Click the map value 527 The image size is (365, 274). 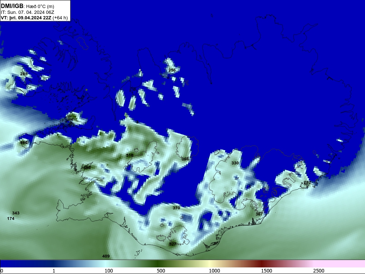(173, 244)
